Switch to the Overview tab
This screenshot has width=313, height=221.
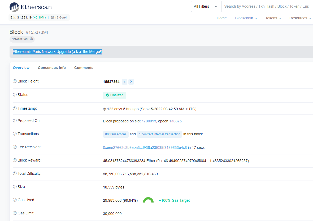(21, 68)
